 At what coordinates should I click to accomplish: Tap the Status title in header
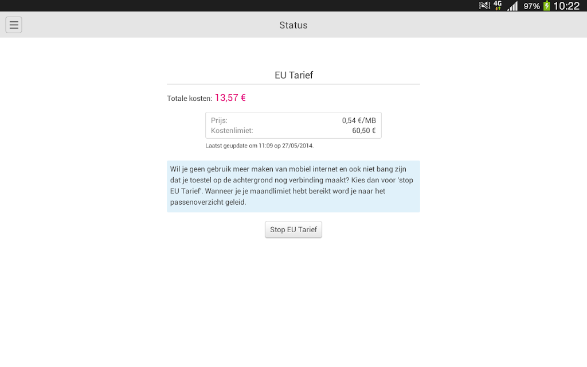click(293, 25)
